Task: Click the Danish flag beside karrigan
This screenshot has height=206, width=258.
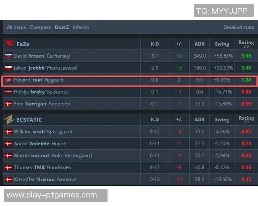Action: tap(8, 104)
